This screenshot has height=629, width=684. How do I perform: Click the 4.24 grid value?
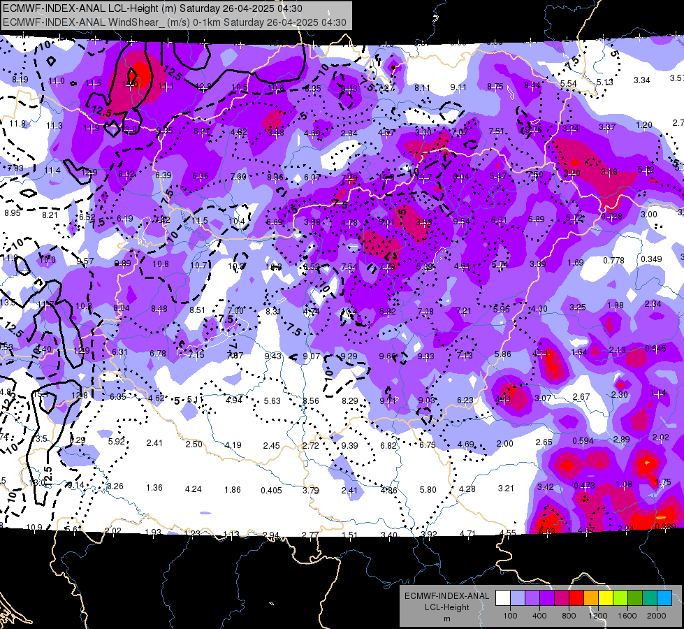(x=194, y=489)
